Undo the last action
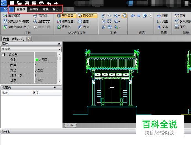Image resolution: width=191 pixels, height=145 pixels. [49, 3]
